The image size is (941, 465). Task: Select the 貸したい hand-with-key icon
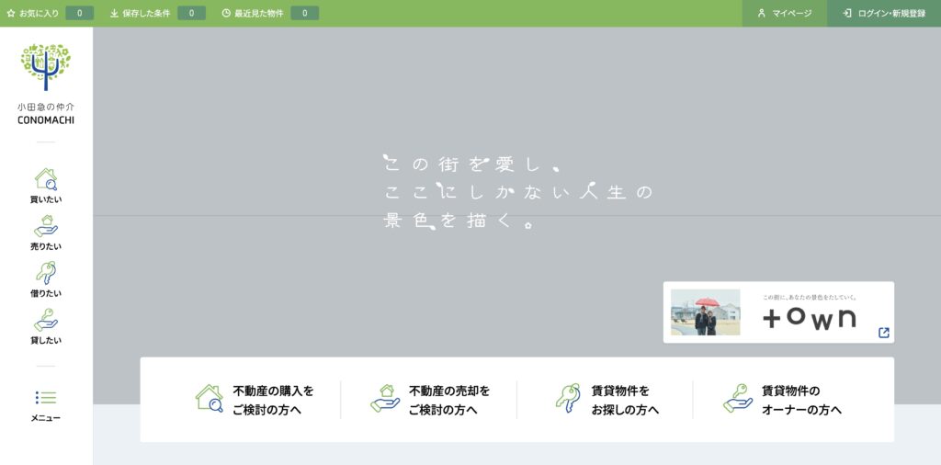pos(46,320)
